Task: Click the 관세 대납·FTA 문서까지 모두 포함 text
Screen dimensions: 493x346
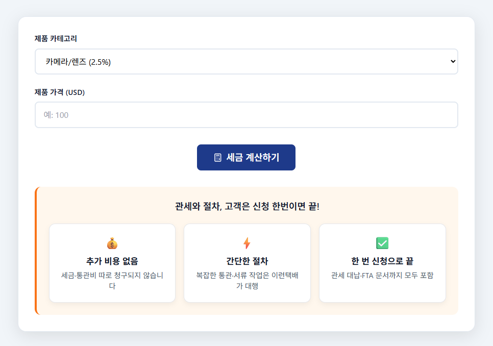Action: tap(382, 276)
